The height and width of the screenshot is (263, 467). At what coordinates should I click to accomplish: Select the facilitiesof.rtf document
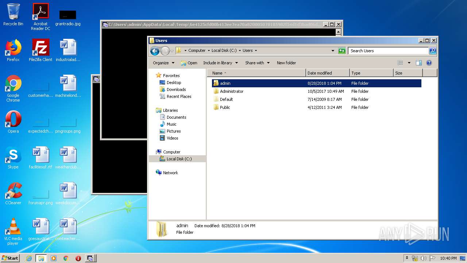40,158
